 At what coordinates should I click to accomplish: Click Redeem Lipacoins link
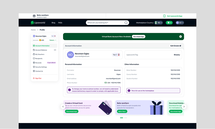pyautogui.click(x=53, y=40)
